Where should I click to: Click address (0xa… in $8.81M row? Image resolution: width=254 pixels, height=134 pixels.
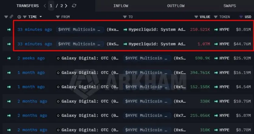(113, 29)
